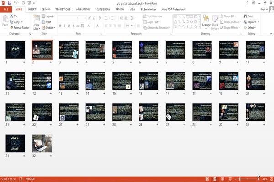Image resolution: width=274 pixels, height=182 pixels.
Task: Click the Convert to SmartArt button
Action: [x=156, y=28]
